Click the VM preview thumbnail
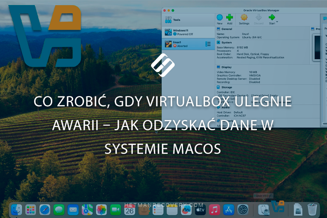The width and height of the screenshot is (327, 218). click(x=317, y=48)
